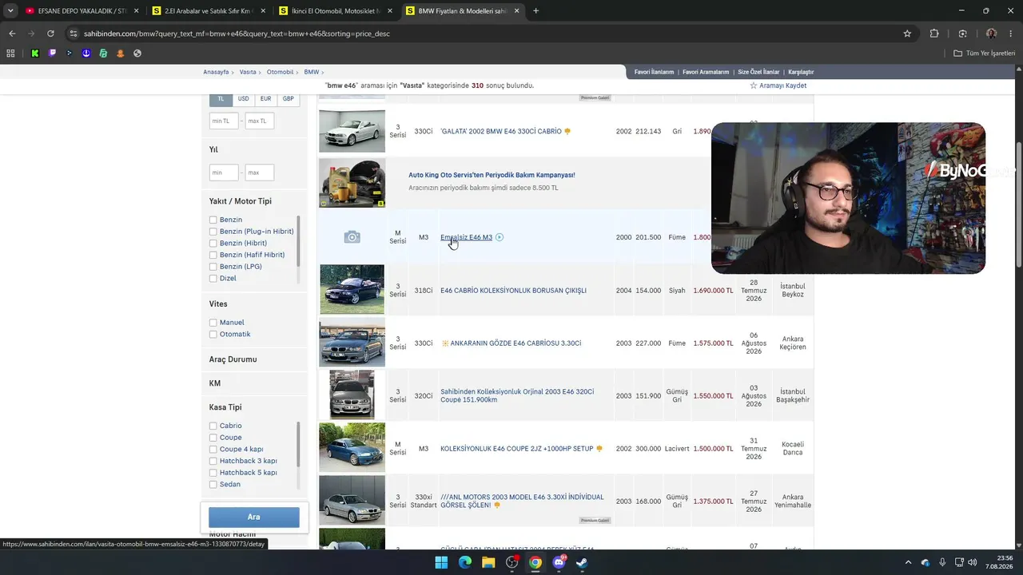Launch Microsoft Edge from the taskbar
The width and height of the screenshot is (1023, 575).
click(x=465, y=562)
